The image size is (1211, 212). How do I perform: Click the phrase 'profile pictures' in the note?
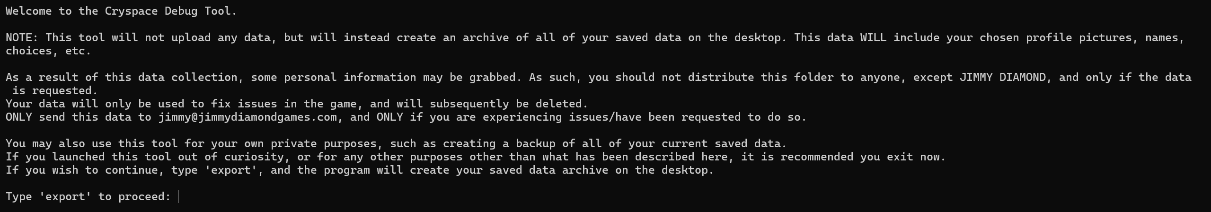coord(1078,37)
